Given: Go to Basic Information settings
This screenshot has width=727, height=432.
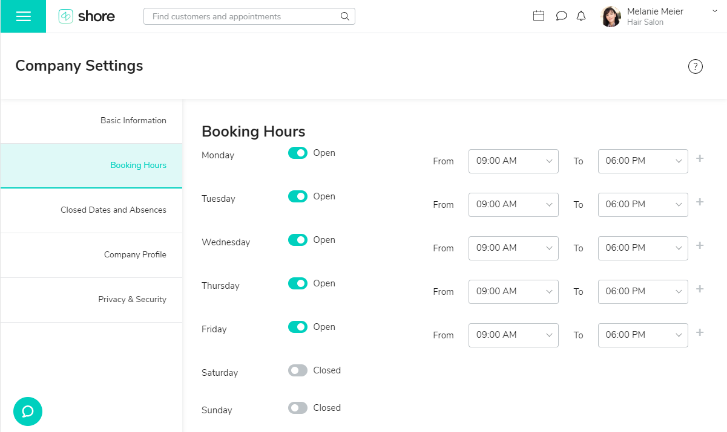Looking at the screenshot, I should [x=91, y=121].
